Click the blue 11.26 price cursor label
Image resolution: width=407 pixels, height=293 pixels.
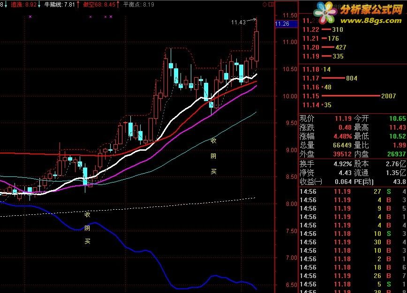point(286,24)
